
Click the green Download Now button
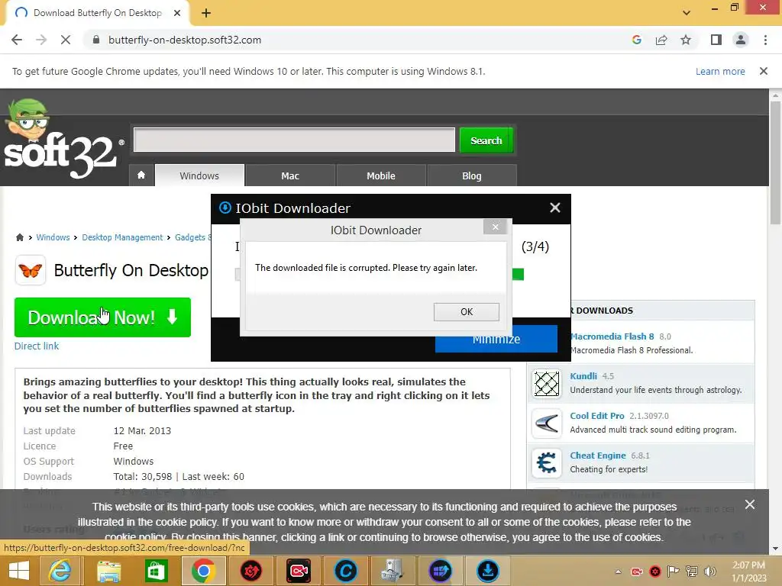(103, 317)
